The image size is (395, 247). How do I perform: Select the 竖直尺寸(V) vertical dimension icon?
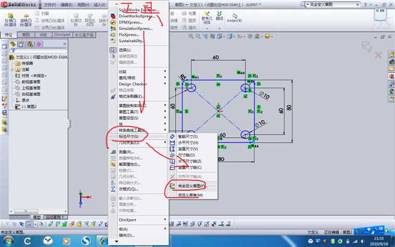[x=172, y=149]
